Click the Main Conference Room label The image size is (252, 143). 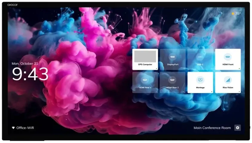tap(212, 128)
